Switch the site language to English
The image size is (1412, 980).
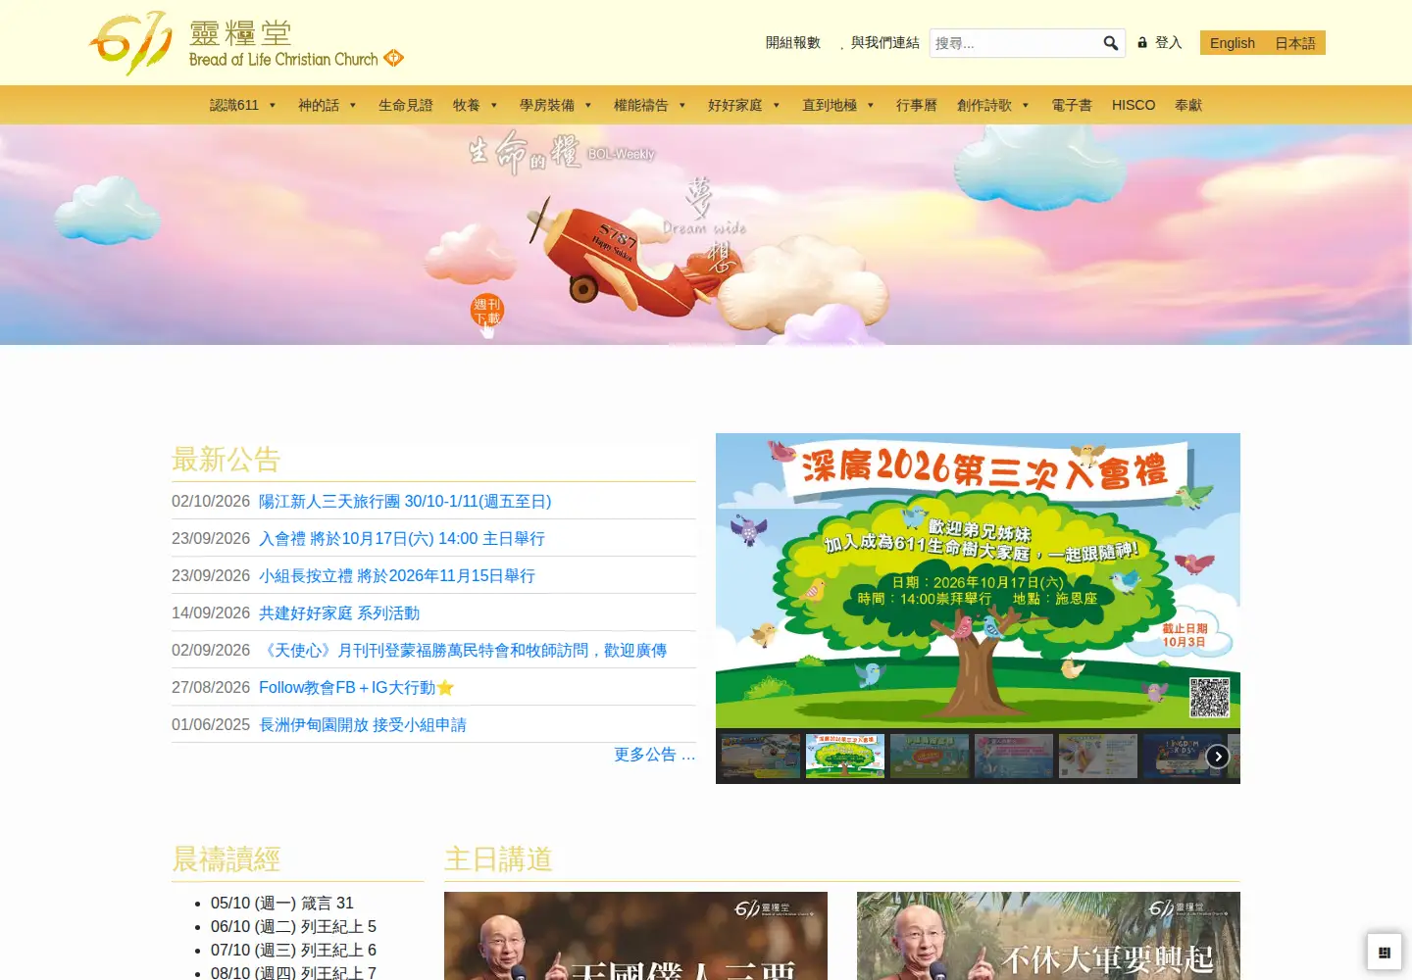(1233, 43)
